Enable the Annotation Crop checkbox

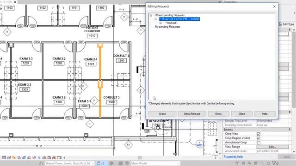259,142
